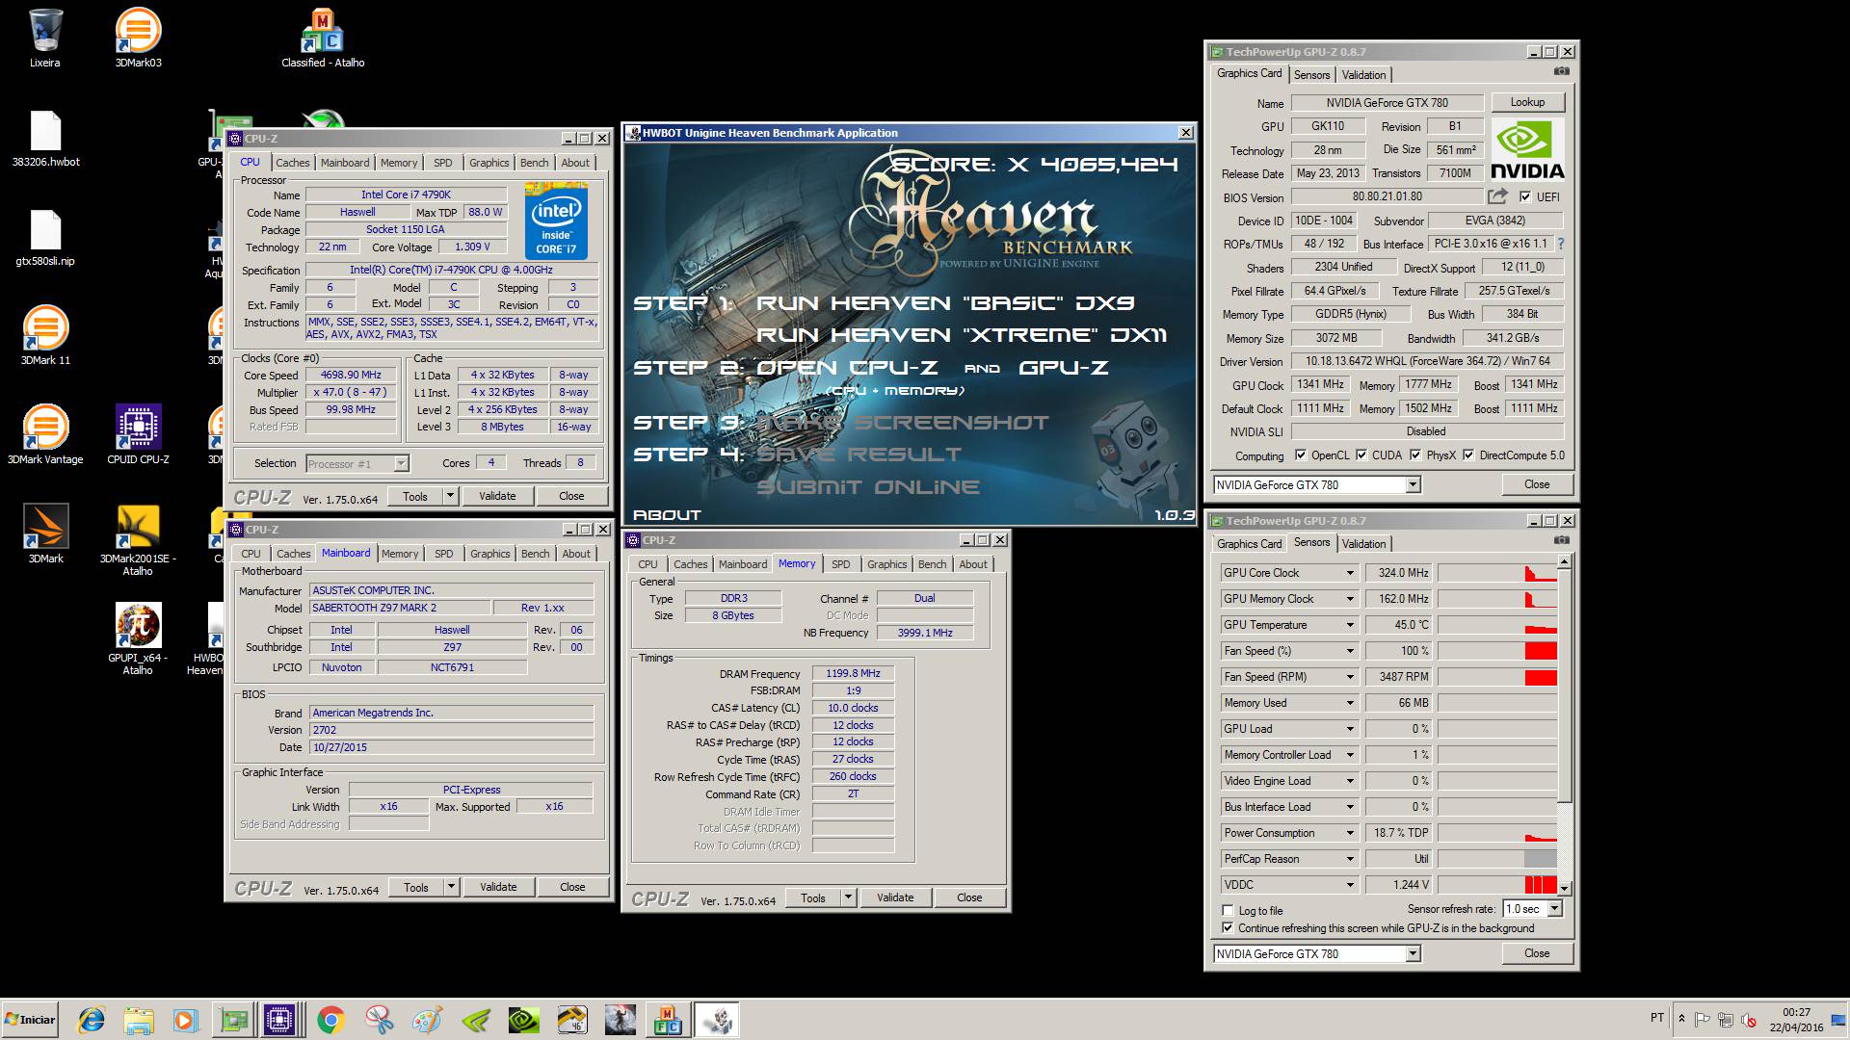Image resolution: width=1850 pixels, height=1040 pixels.
Task: Switch to the Graphics tab in CPU-Z Mainboard window
Action: (490, 554)
